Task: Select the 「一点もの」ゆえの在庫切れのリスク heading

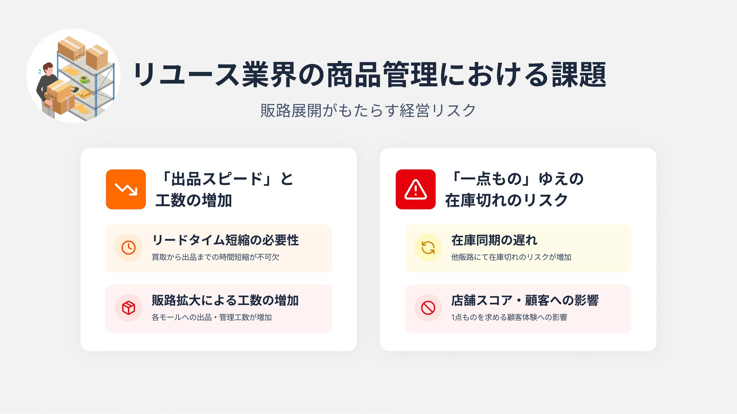Action: tap(514, 189)
